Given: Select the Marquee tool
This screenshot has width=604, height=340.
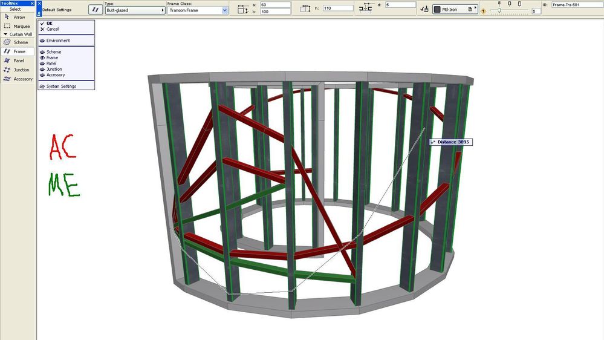Looking at the screenshot, I should click(18, 26).
